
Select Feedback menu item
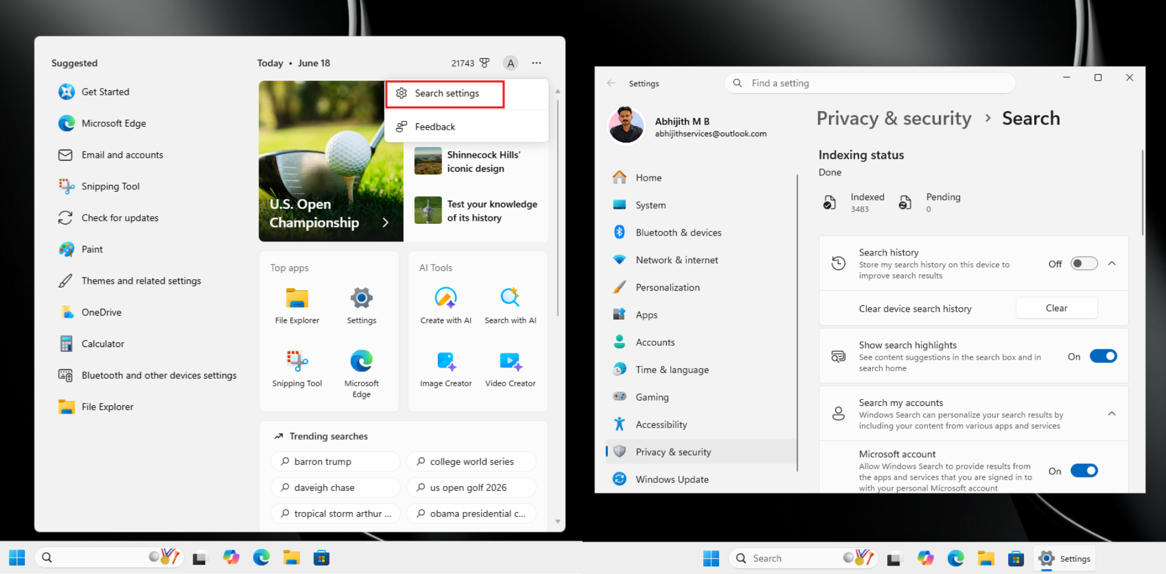click(466, 127)
